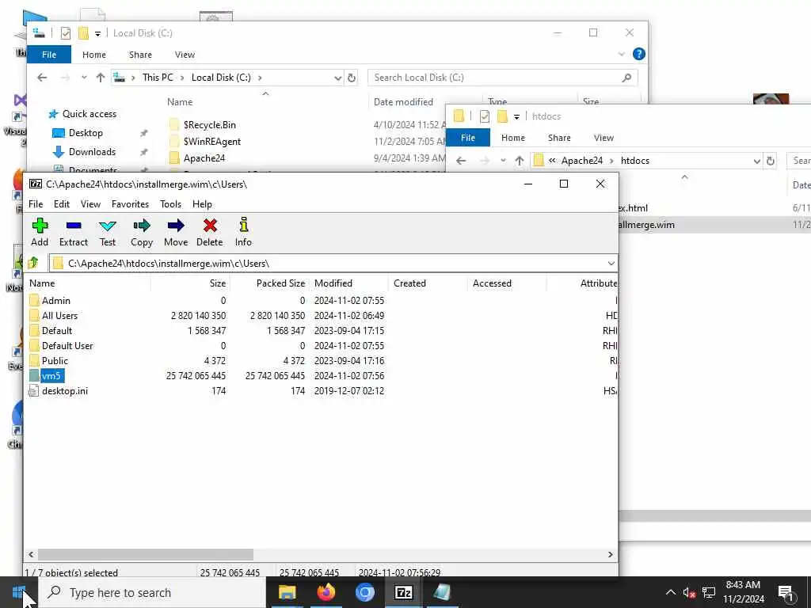Select $Recycle.Bin folder in Local Disk window
This screenshot has height=608, width=811.
pyautogui.click(x=209, y=124)
